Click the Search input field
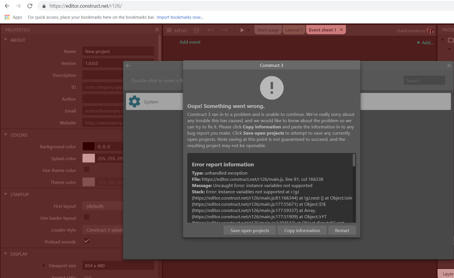The image size is (454, 278). point(424,80)
